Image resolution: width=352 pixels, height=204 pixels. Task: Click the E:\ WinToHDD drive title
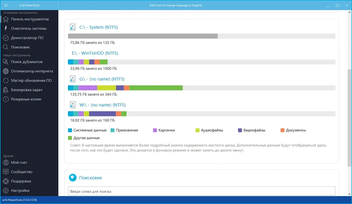tap(95, 53)
